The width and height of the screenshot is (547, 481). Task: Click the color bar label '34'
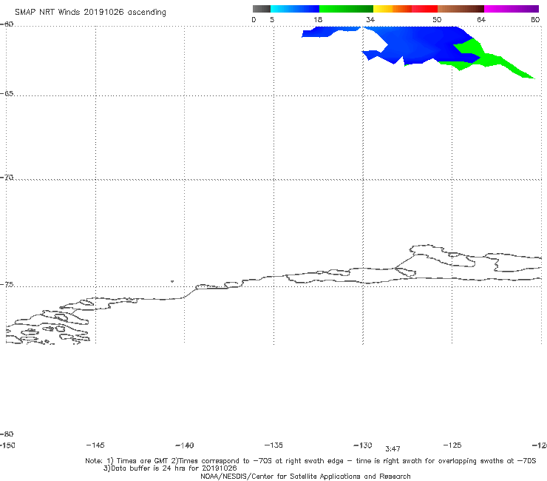click(x=370, y=19)
